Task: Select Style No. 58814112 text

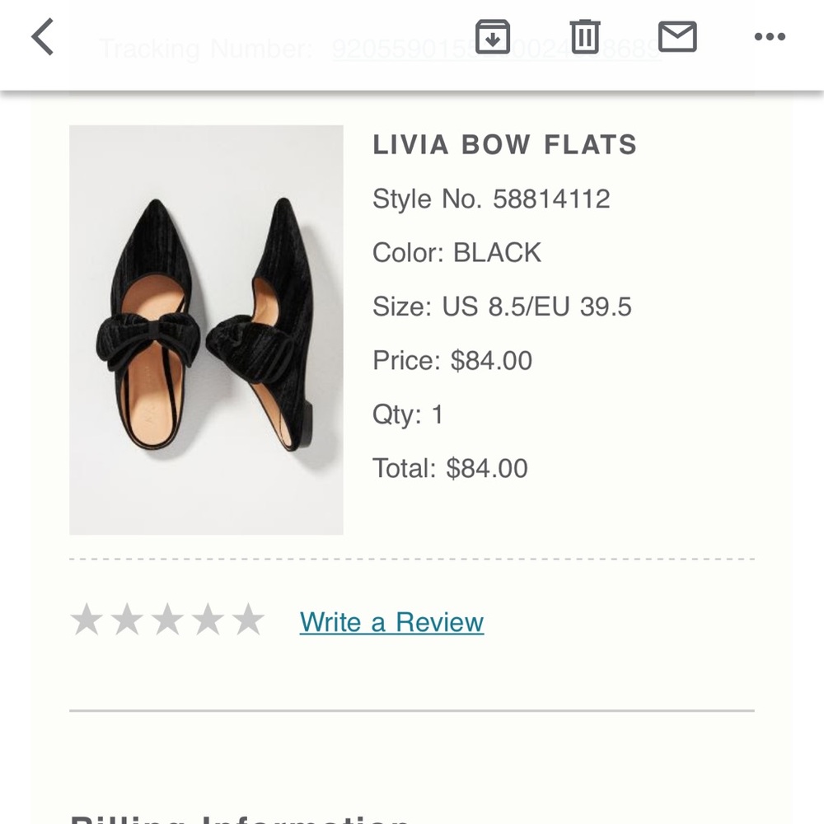Action: click(492, 199)
